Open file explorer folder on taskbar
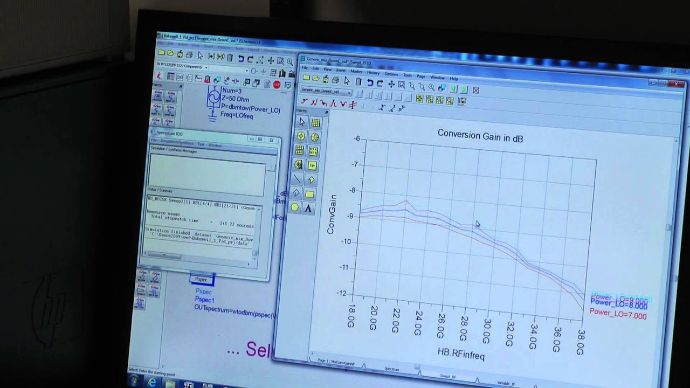 [170, 384]
